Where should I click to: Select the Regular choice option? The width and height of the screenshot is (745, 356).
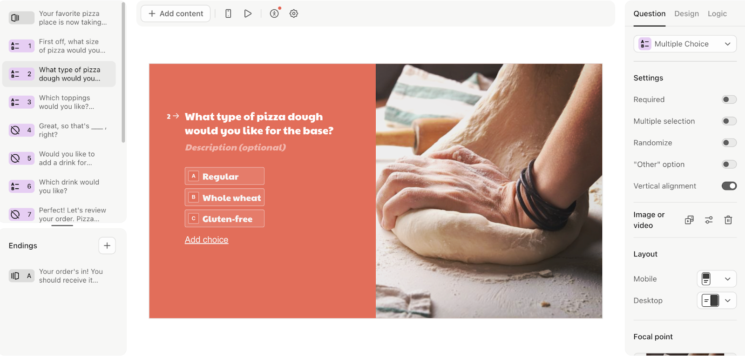224,176
